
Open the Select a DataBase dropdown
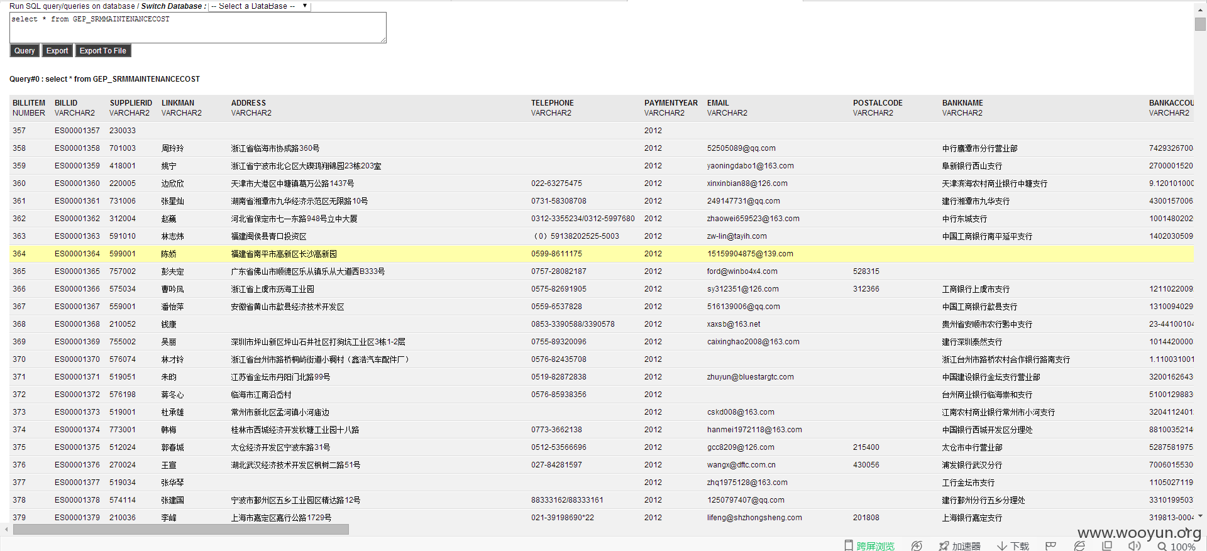[259, 6]
